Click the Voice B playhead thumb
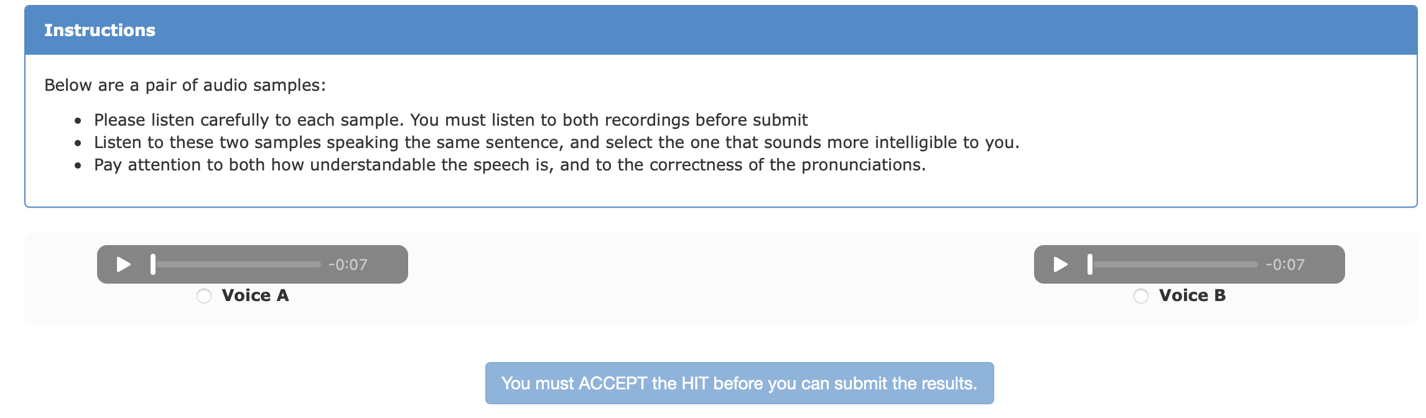Screen dimensions: 1426x418 (1090, 264)
